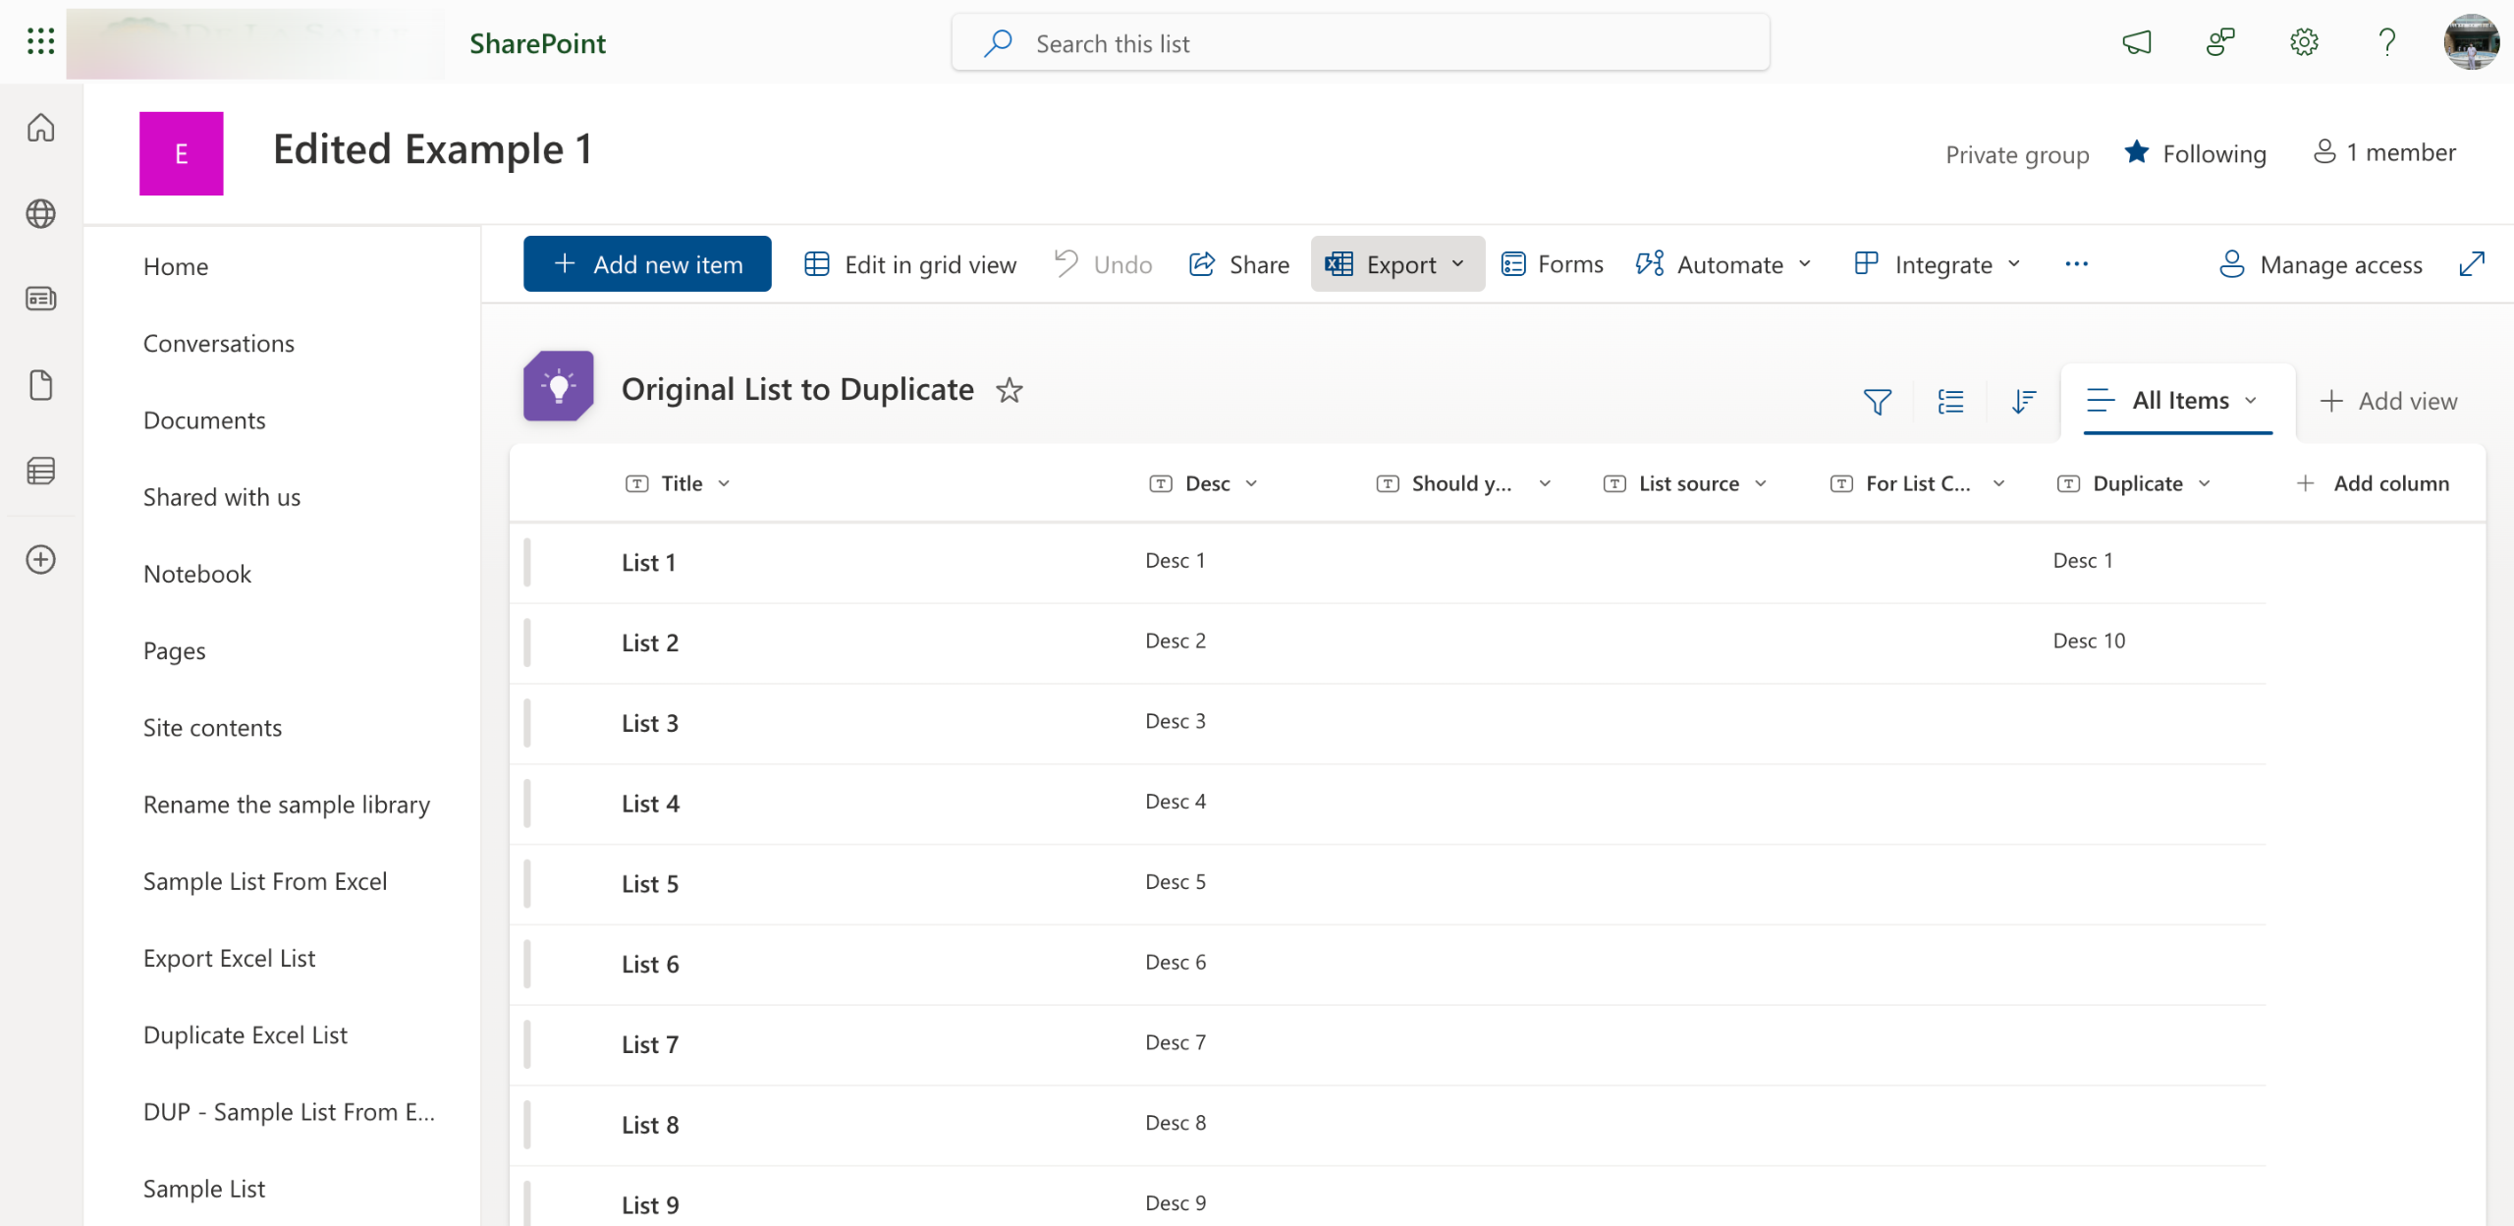Image resolution: width=2514 pixels, height=1226 pixels.
Task: Click the expand content arrow icon
Action: pos(2472,263)
